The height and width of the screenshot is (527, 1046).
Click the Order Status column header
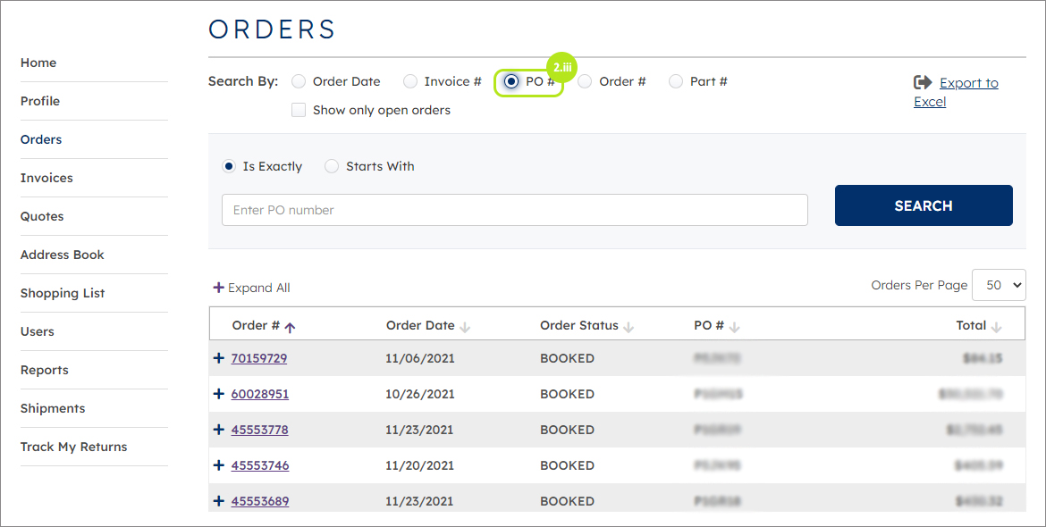coord(579,326)
